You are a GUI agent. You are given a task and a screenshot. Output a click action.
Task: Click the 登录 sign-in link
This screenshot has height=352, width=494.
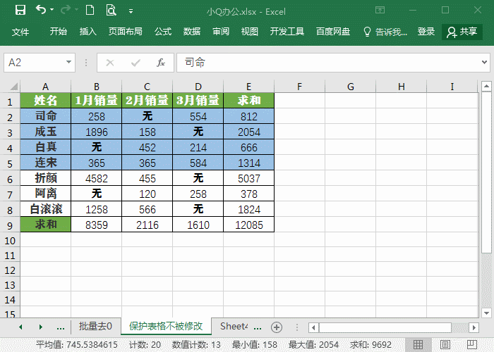(x=426, y=32)
